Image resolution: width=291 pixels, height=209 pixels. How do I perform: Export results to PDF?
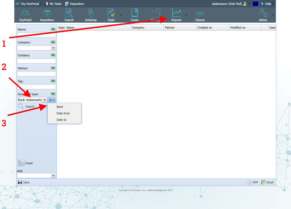coord(253,182)
